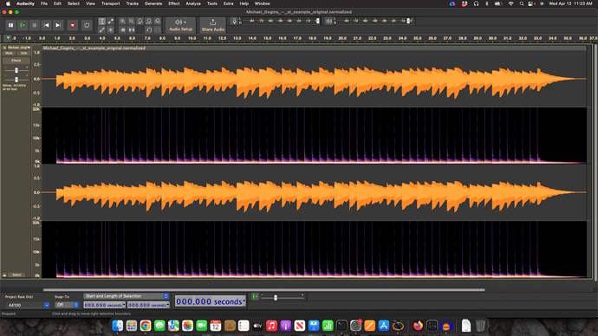Adjust the recording level slider knob
598x336 pixels.
(317, 22)
